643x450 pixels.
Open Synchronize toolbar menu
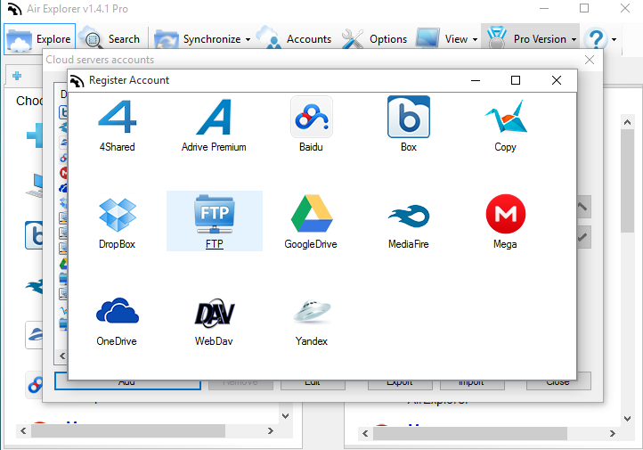(202, 39)
